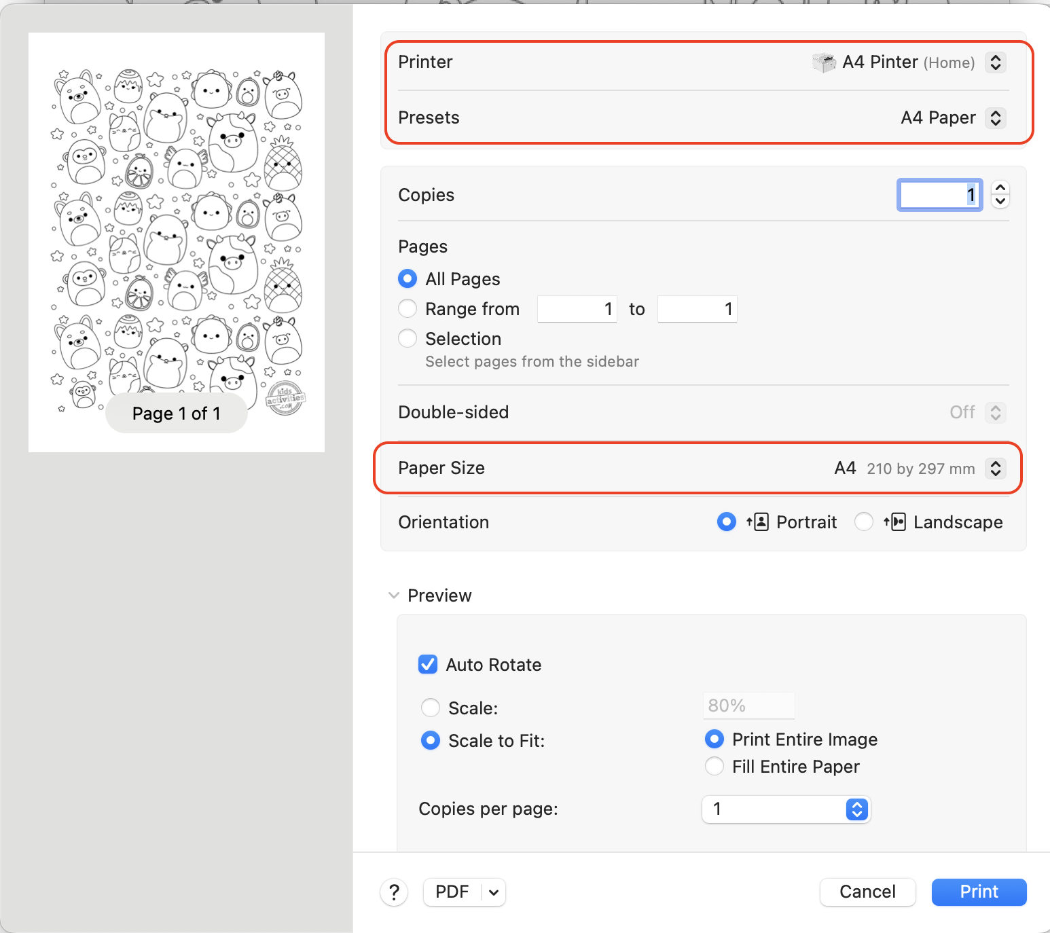This screenshot has height=933, width=1050.
Task: Increase copies with the up stepper arrow
Action: pos(1000,188)
